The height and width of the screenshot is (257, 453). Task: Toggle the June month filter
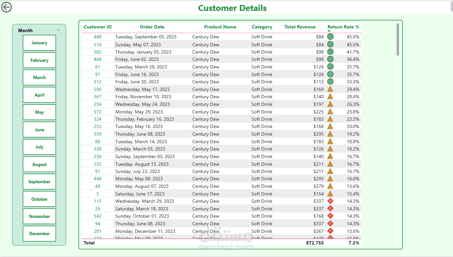(x=39, y=130)
